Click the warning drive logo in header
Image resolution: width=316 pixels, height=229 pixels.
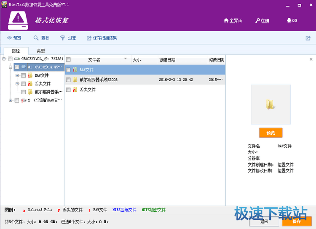point(18,20)
